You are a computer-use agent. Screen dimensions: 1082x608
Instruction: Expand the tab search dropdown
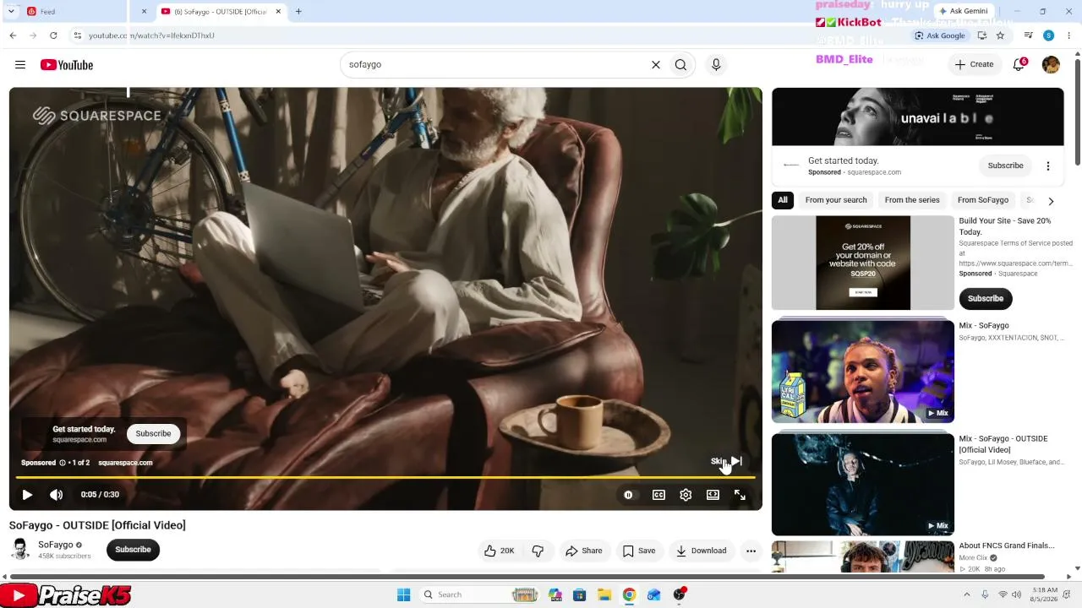(x=11, y=12)
